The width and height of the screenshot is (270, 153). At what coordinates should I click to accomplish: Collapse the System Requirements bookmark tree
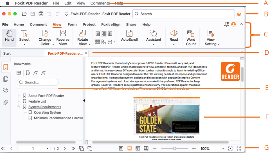18,107
